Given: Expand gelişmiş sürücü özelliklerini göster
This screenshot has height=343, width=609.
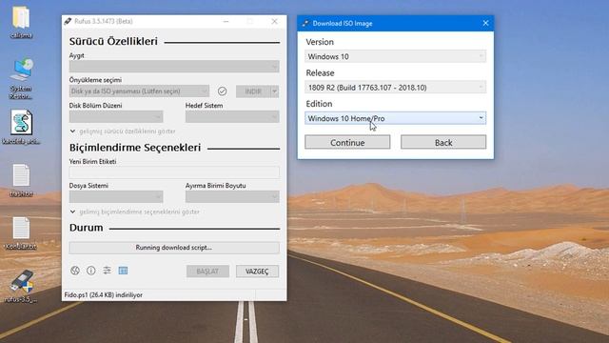Looking at the screenshot, I should (x=123, y=131).
